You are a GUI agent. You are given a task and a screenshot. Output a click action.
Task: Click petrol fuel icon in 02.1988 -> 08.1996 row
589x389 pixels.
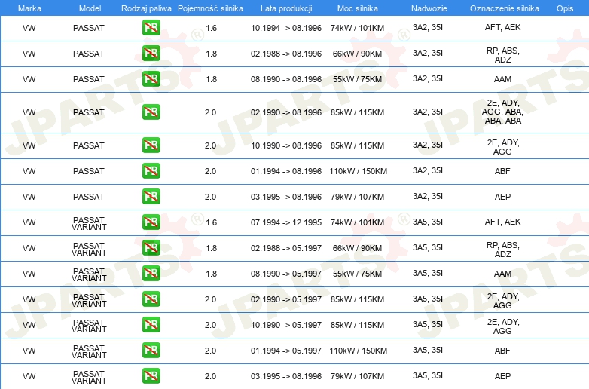[151, 53]
